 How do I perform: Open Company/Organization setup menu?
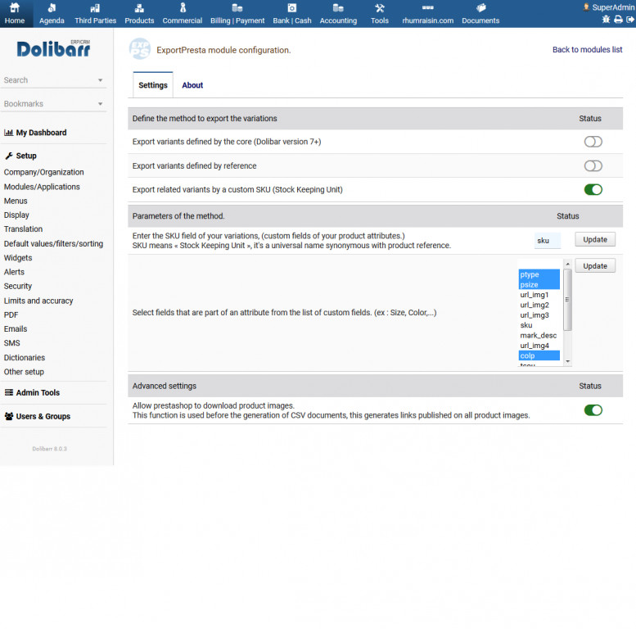point(44,172)
